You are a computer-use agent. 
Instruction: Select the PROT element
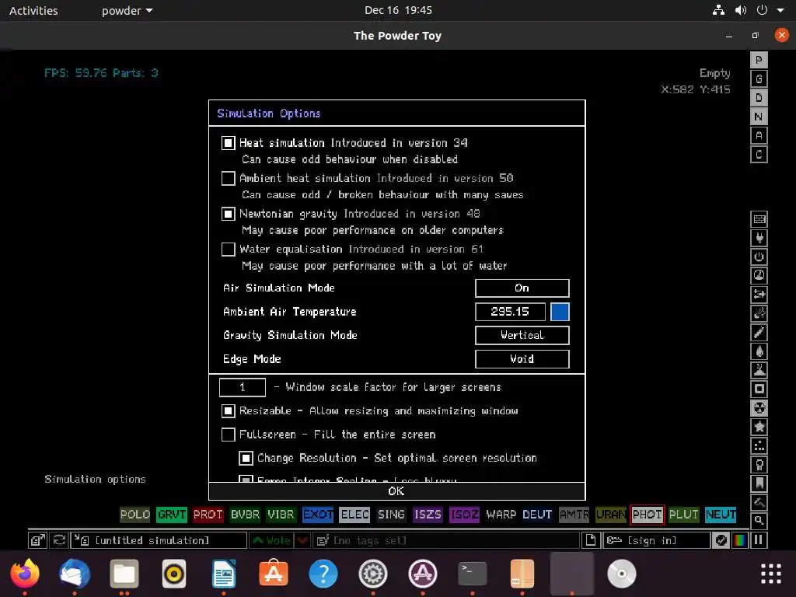coord(208,515)
